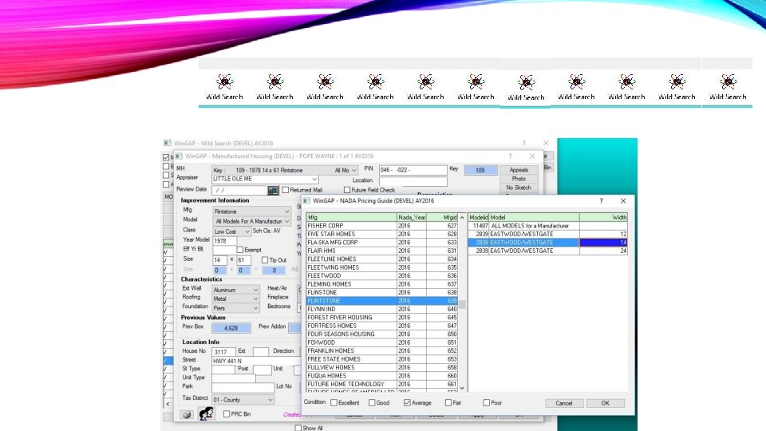Click the PIN input field

[413, 170]
